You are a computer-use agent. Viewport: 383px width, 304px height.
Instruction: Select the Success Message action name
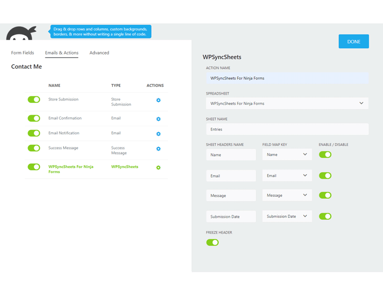point(63,148)
